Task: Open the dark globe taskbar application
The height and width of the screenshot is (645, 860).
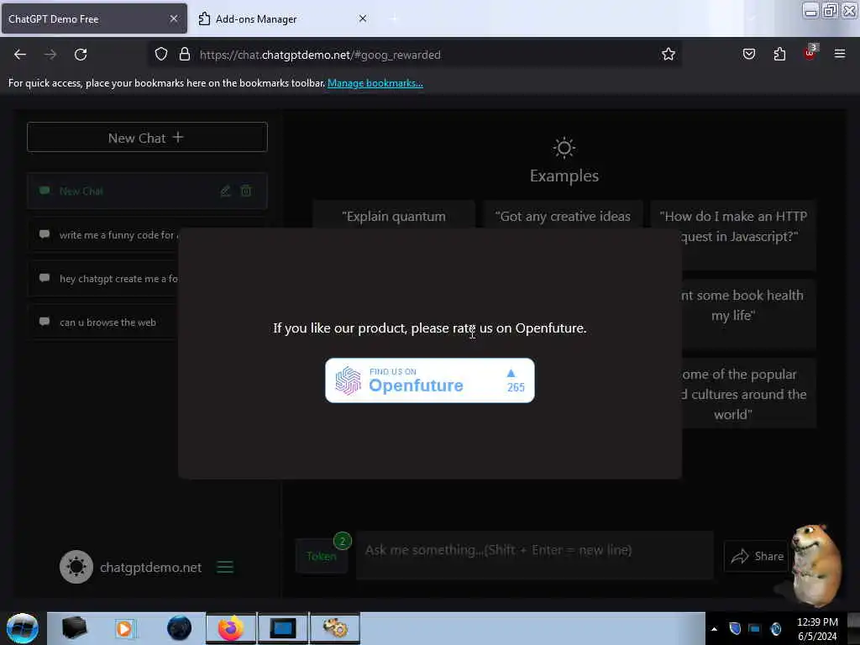Action: coord(180,628)
